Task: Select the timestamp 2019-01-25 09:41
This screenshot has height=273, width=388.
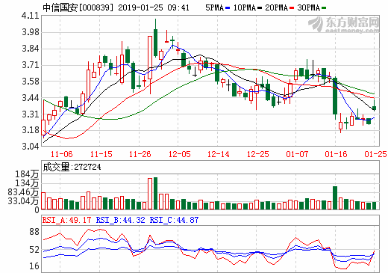Action: click(154, 7)
